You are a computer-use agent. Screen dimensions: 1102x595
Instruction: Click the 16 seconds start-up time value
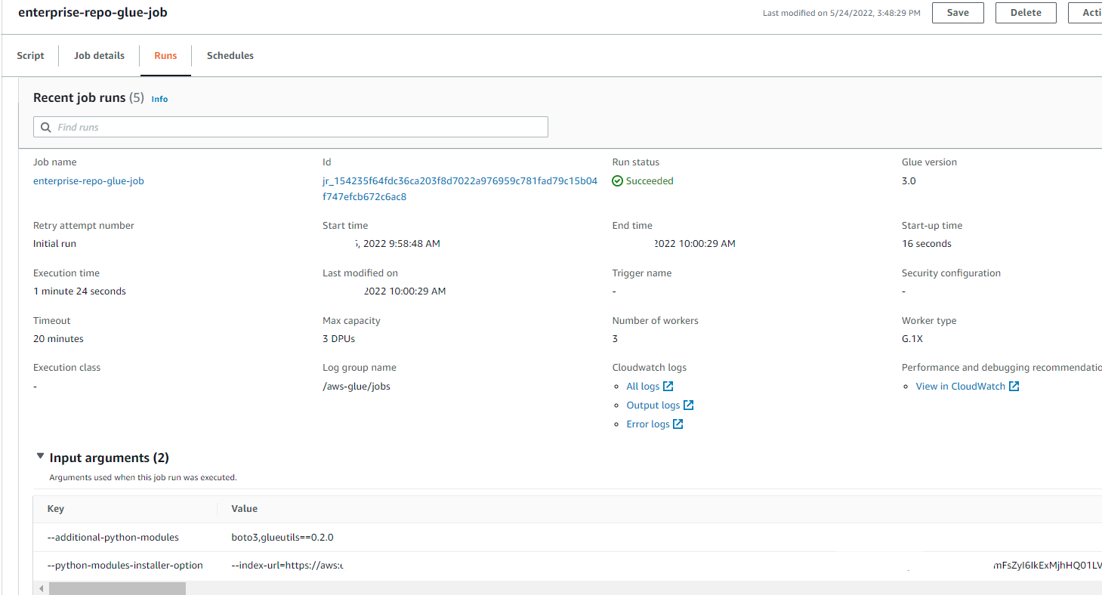coord(927,244)
